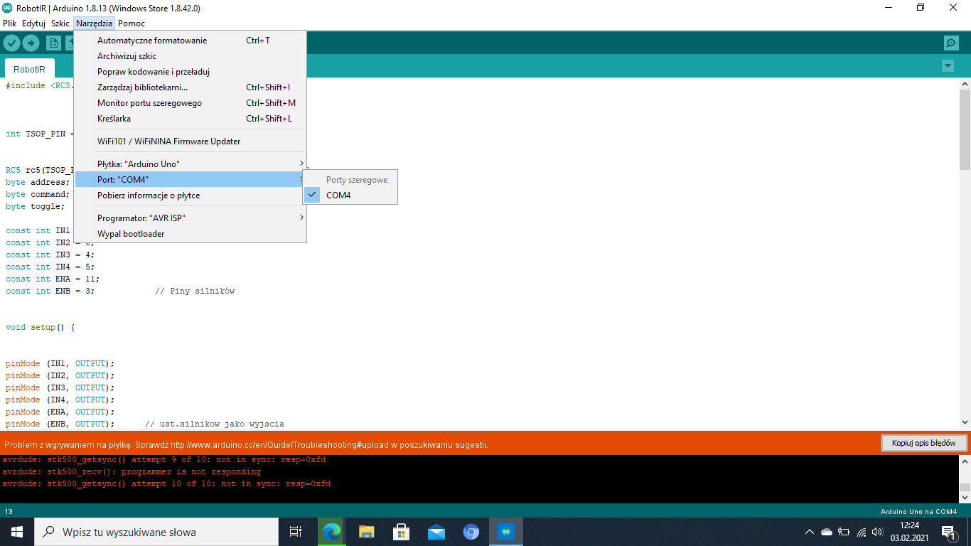This screenshot has height=546, width=971.
Task: Click the Verify sketch checkmark icon
Action: click(x=11, y=43)
